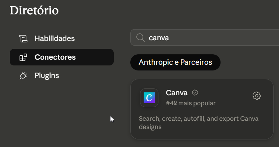The width and height of the screenshot is (279, 147).
Task: Click the Plugins plug icon
Action: click(x=23, y=75)
